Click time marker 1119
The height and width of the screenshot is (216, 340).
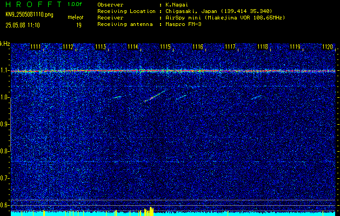click(295, 46)
